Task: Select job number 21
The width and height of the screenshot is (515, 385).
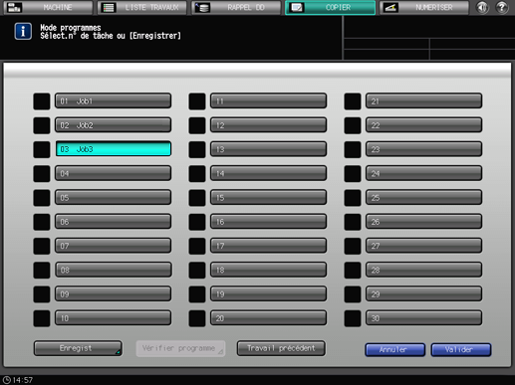Action: pyautogui.click(x=423, y=101)
